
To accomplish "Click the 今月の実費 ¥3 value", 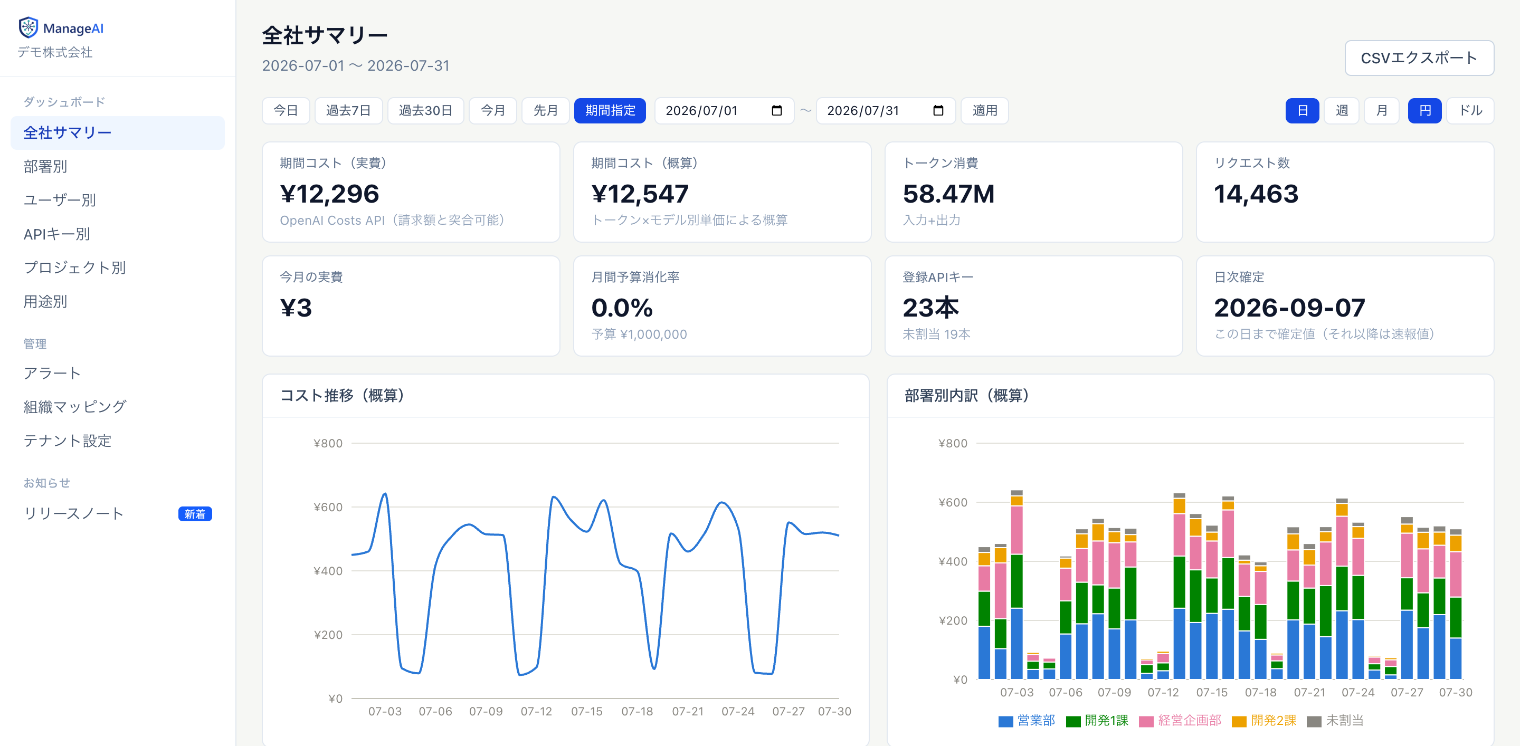I will 296,308.
